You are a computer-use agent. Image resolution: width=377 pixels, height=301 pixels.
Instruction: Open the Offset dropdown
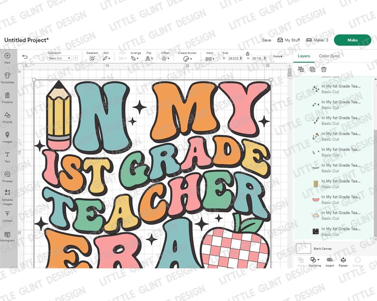tap(165, 58)
